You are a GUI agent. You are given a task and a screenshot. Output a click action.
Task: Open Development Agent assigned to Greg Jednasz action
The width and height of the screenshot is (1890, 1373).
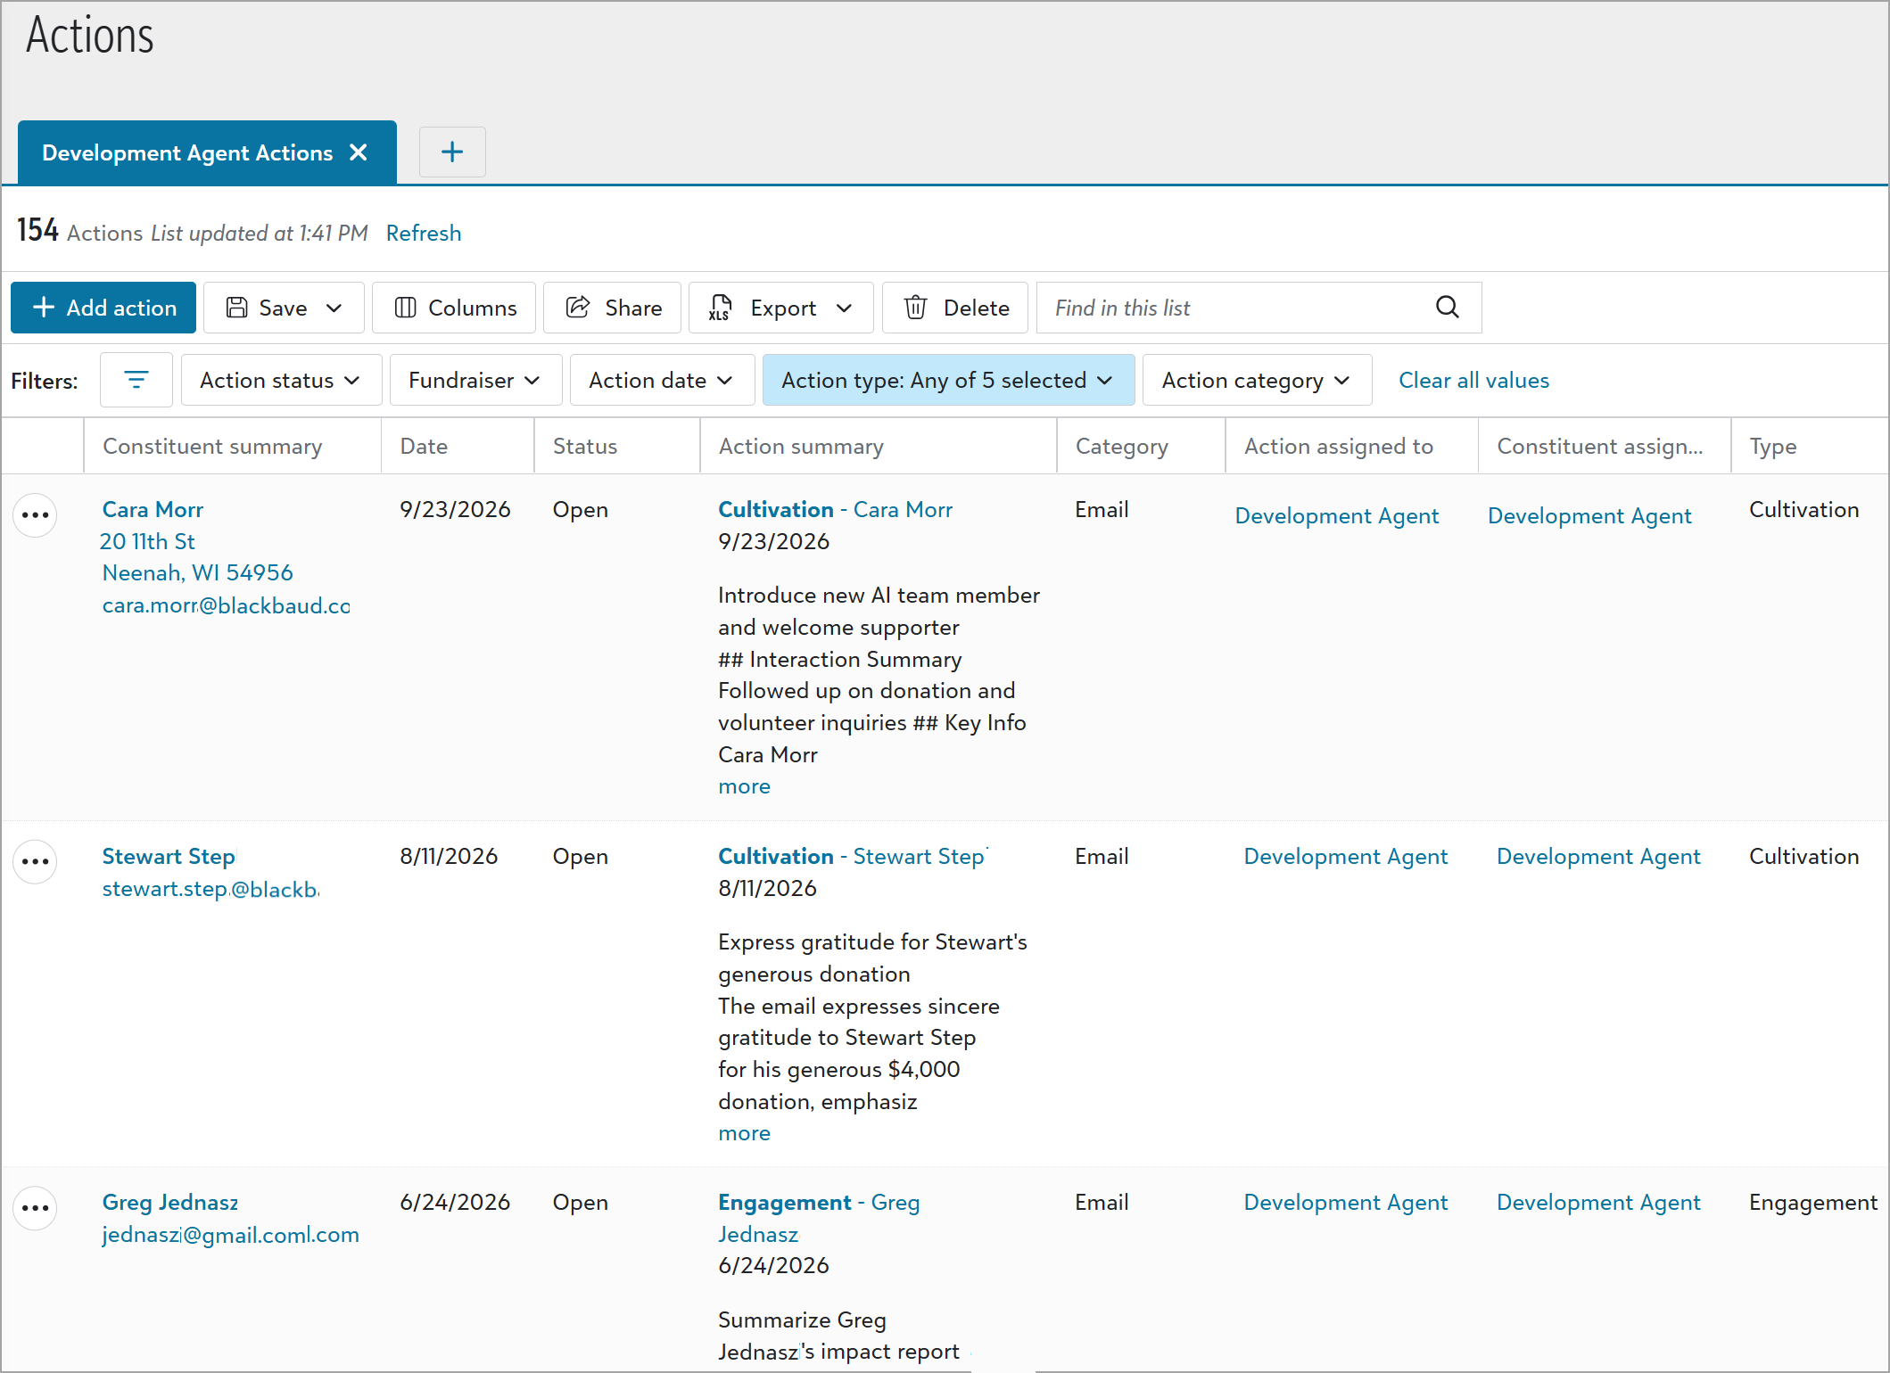1345,1202
